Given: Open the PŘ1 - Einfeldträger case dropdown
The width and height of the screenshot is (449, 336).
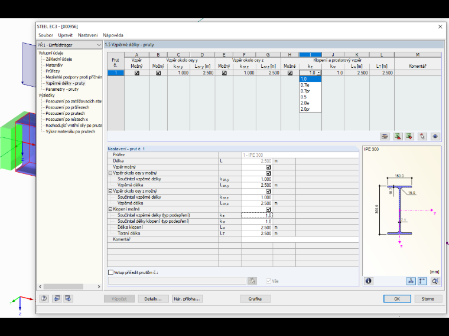Looking at the screenshot, I should click(70, 45).
